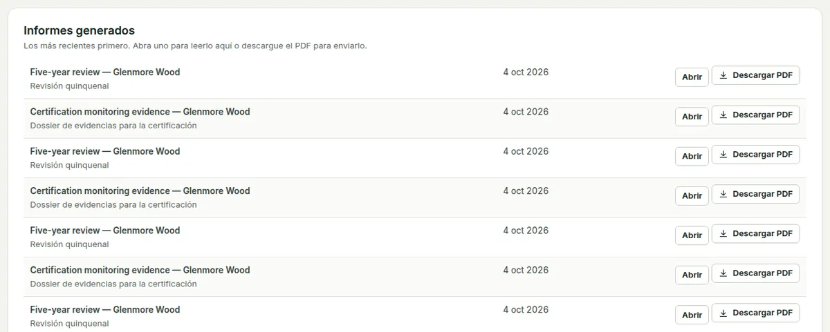
Task: Click download icon in third row's PDF button
Action: click(x=723, y=155)
